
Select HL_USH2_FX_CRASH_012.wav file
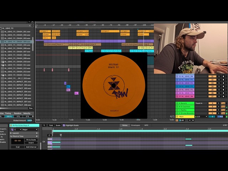pos(17,68)
